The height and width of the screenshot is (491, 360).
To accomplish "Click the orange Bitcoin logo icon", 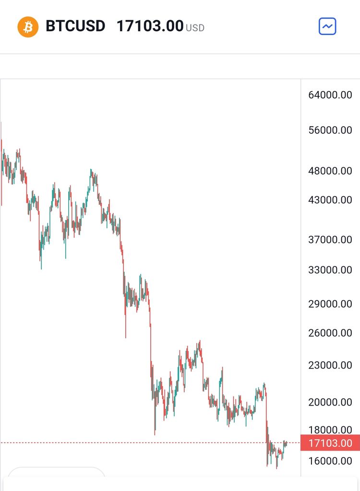I will [x=28, y=26].
